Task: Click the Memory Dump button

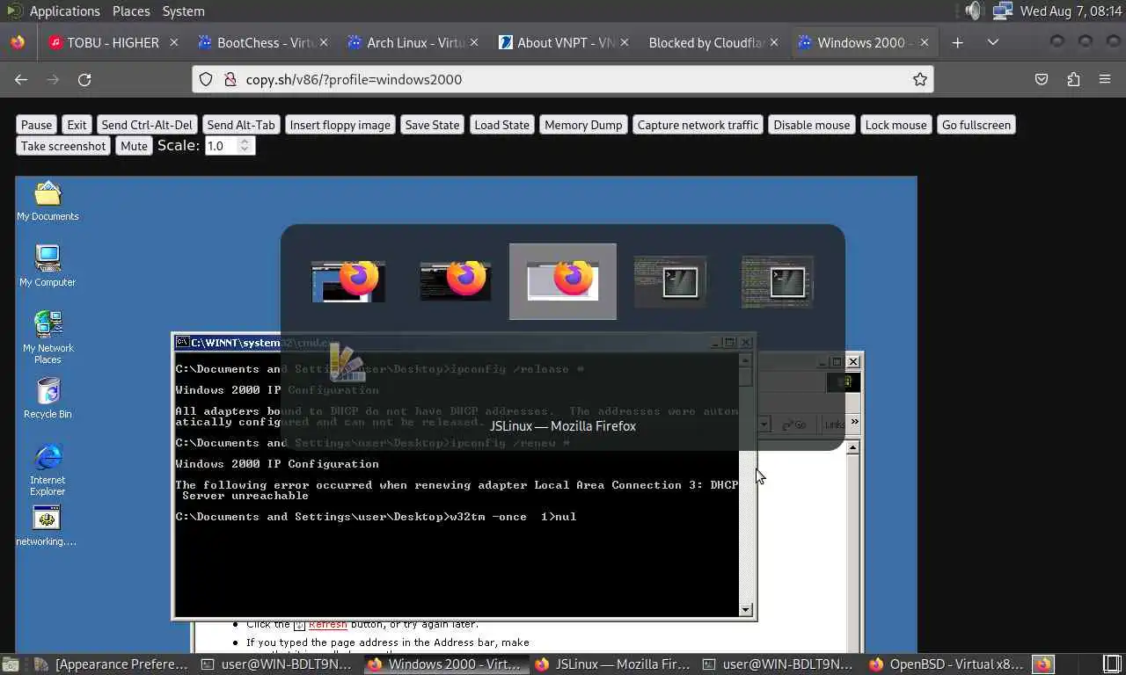Action: click(x=583, y=125)
